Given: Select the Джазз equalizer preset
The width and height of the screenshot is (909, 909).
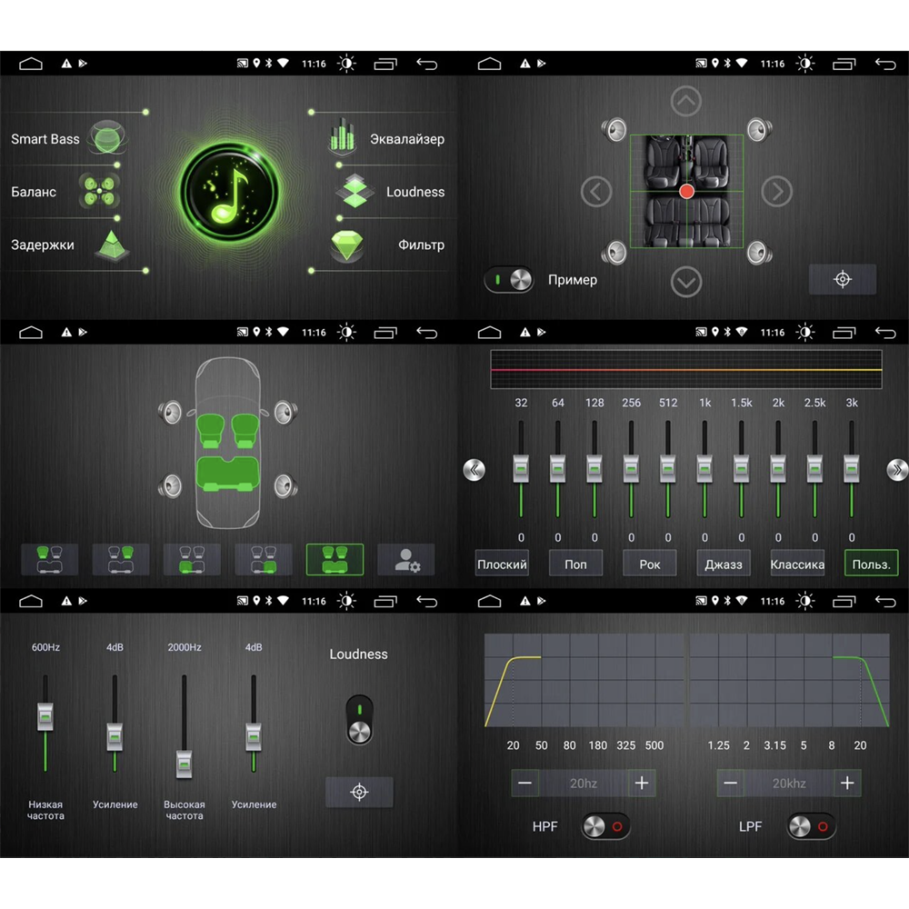Looking at the screenshot, I should (x=724, y=564).
